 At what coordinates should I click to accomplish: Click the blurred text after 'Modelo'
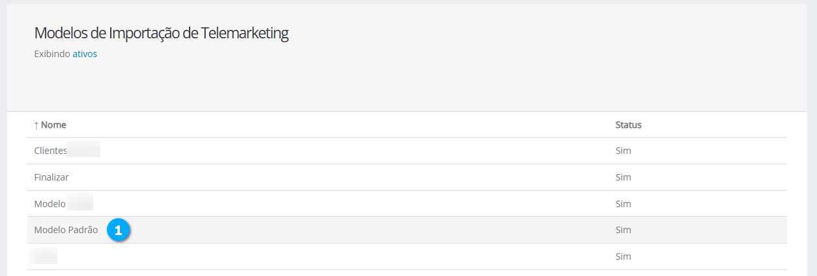click(x=80, y=204)
